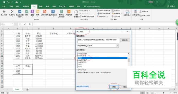Screen dimensions: 178x94
Task: Open the Financial (财务) functions library
Action: 27,13
